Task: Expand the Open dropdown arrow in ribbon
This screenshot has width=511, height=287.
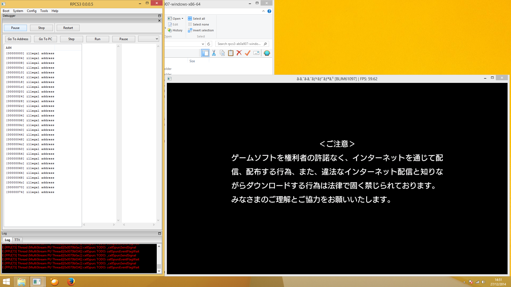Action: click(x=182, y=19)
